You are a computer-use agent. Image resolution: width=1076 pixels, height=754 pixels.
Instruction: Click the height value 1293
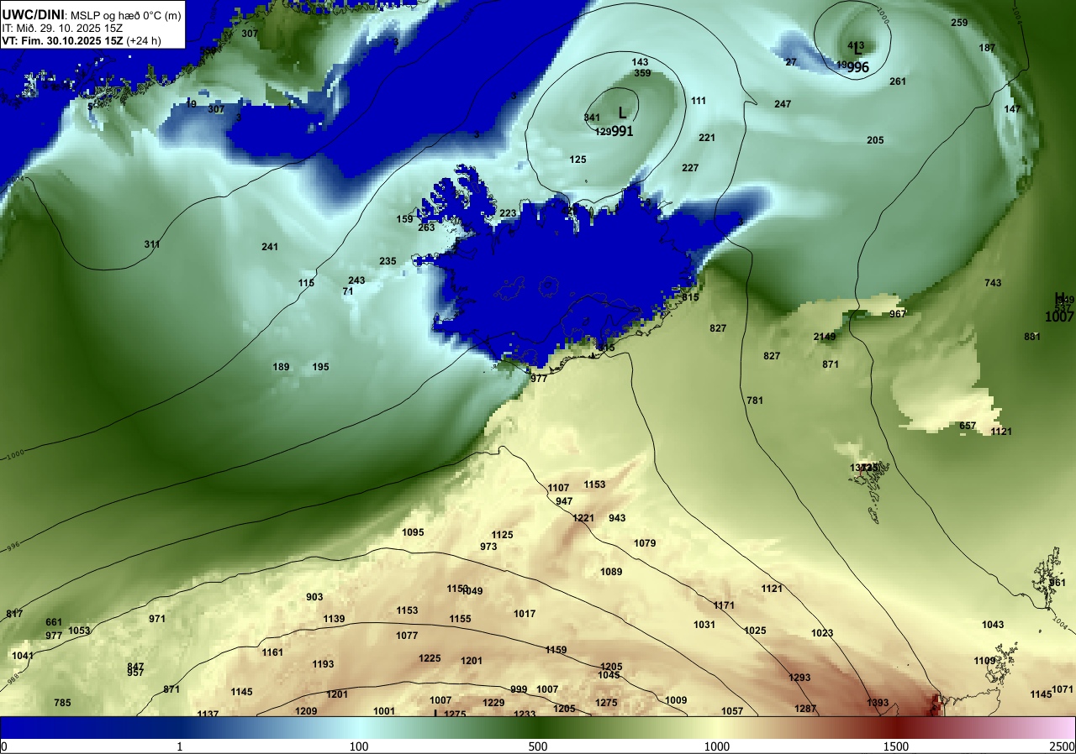(x=799, y=678)
